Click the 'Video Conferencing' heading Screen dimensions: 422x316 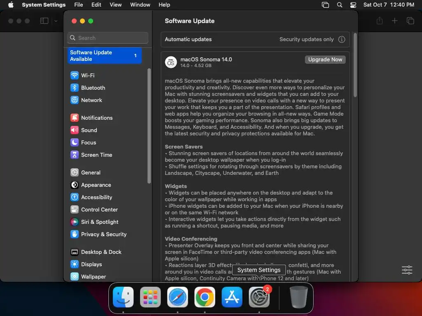tap(191, 239)
